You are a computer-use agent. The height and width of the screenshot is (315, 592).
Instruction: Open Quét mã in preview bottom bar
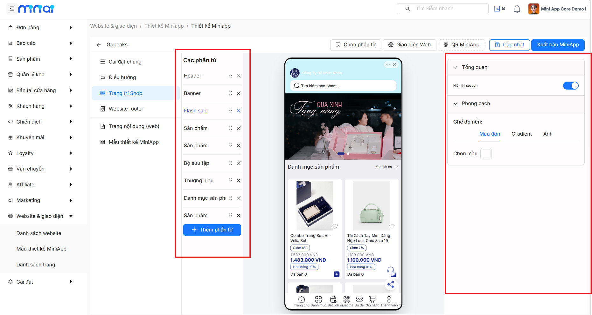(347, 302)
